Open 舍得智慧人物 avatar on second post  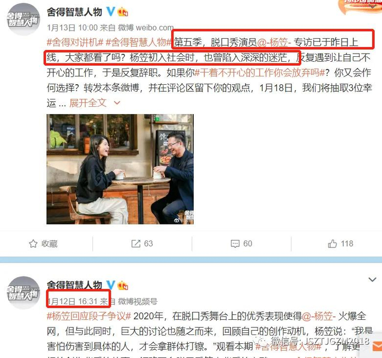tap(23, 292)
